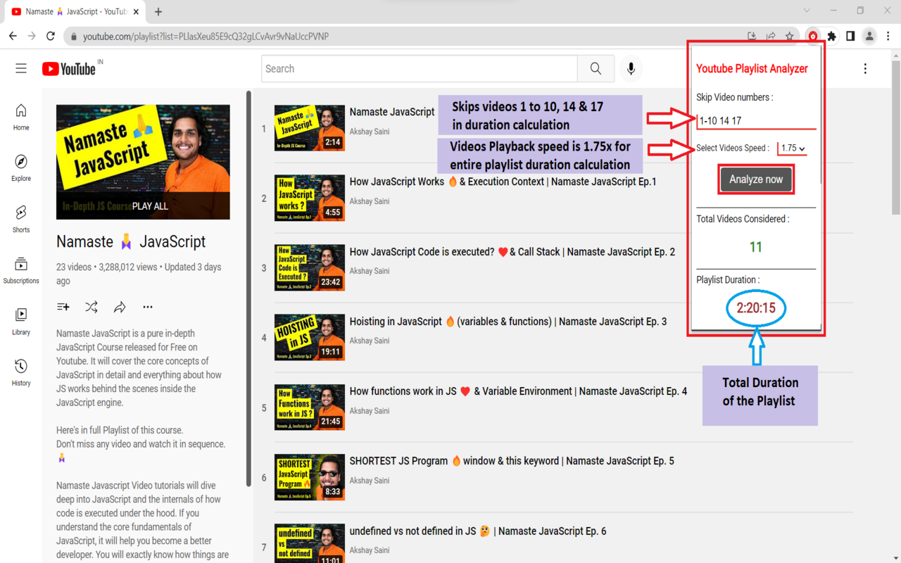
Task: Open the videos speed dropdown
Action: tap(793, 148)
